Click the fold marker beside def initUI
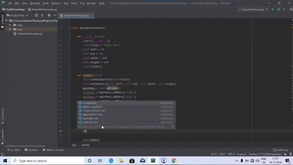Screen dimensions: 293x165 click(x=70, y=75)
